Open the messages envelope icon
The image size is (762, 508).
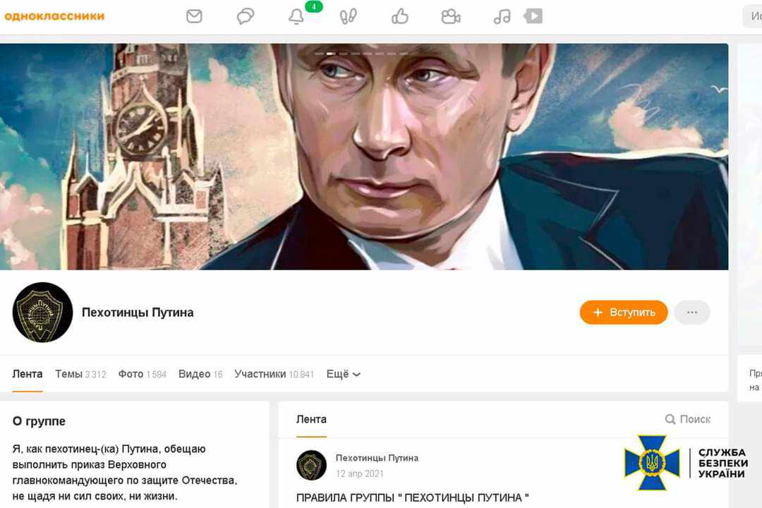click(x=194, y=16)
